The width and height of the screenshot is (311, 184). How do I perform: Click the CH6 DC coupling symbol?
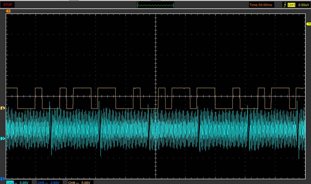coord(77,182)
